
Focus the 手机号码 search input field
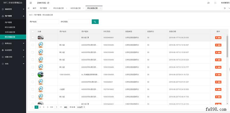click(79, 22)
